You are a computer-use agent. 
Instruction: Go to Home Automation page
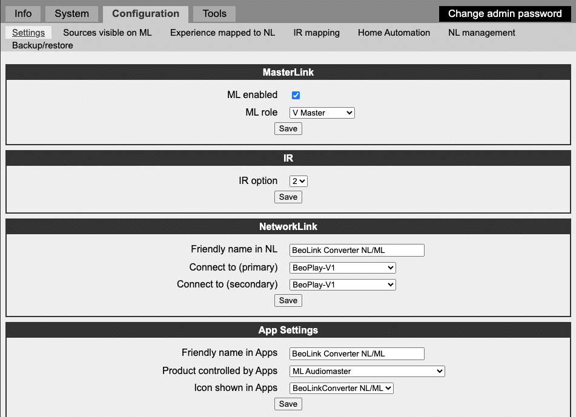coord(394,33)
